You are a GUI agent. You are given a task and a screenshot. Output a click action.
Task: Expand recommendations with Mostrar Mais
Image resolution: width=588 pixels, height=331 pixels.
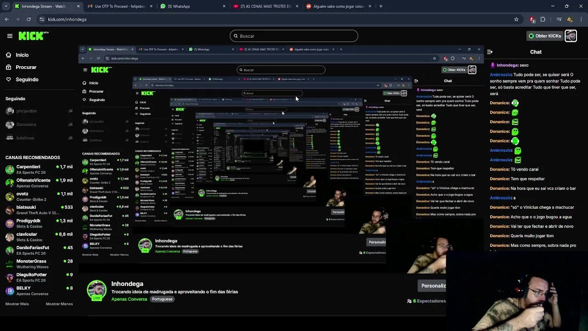click(x=17, y=304)
